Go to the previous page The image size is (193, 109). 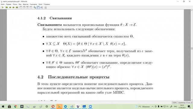tap(10, 7)
